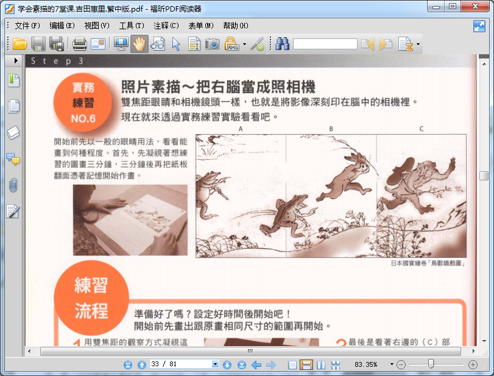Open a file with the folder icon
Viewport: 494px width, 376px height.
pyautogui.click(x=20, y=44)
